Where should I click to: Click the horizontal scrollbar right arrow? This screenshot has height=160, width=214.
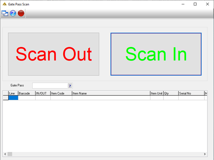pyautogui.click(x=205, y=154)
